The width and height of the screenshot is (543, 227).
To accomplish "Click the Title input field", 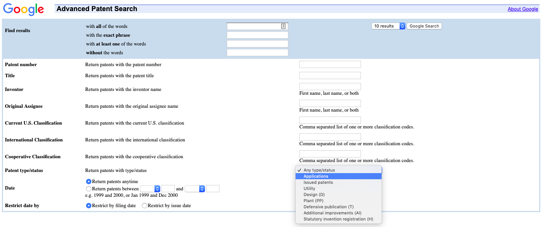I will 330,76.
